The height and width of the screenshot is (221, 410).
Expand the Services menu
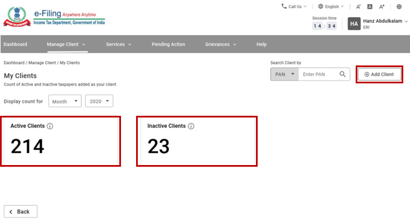[118, 44]
